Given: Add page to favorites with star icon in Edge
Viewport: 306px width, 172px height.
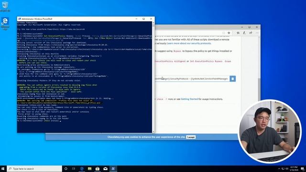Looking at the screenshot, I should point(229,33).
